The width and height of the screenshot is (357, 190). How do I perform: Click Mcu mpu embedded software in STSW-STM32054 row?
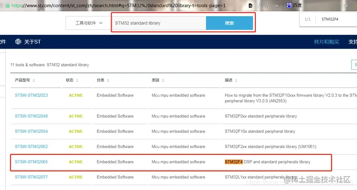point(178,131)
